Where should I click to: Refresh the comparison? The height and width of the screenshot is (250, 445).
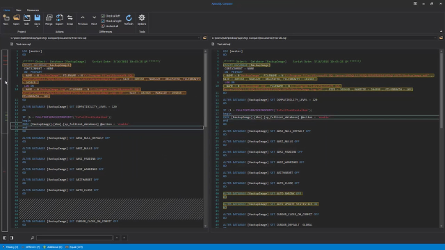click(129, 19)
